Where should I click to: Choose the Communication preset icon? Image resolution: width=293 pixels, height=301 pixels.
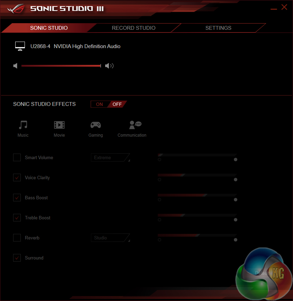click(x=135, y=125)
